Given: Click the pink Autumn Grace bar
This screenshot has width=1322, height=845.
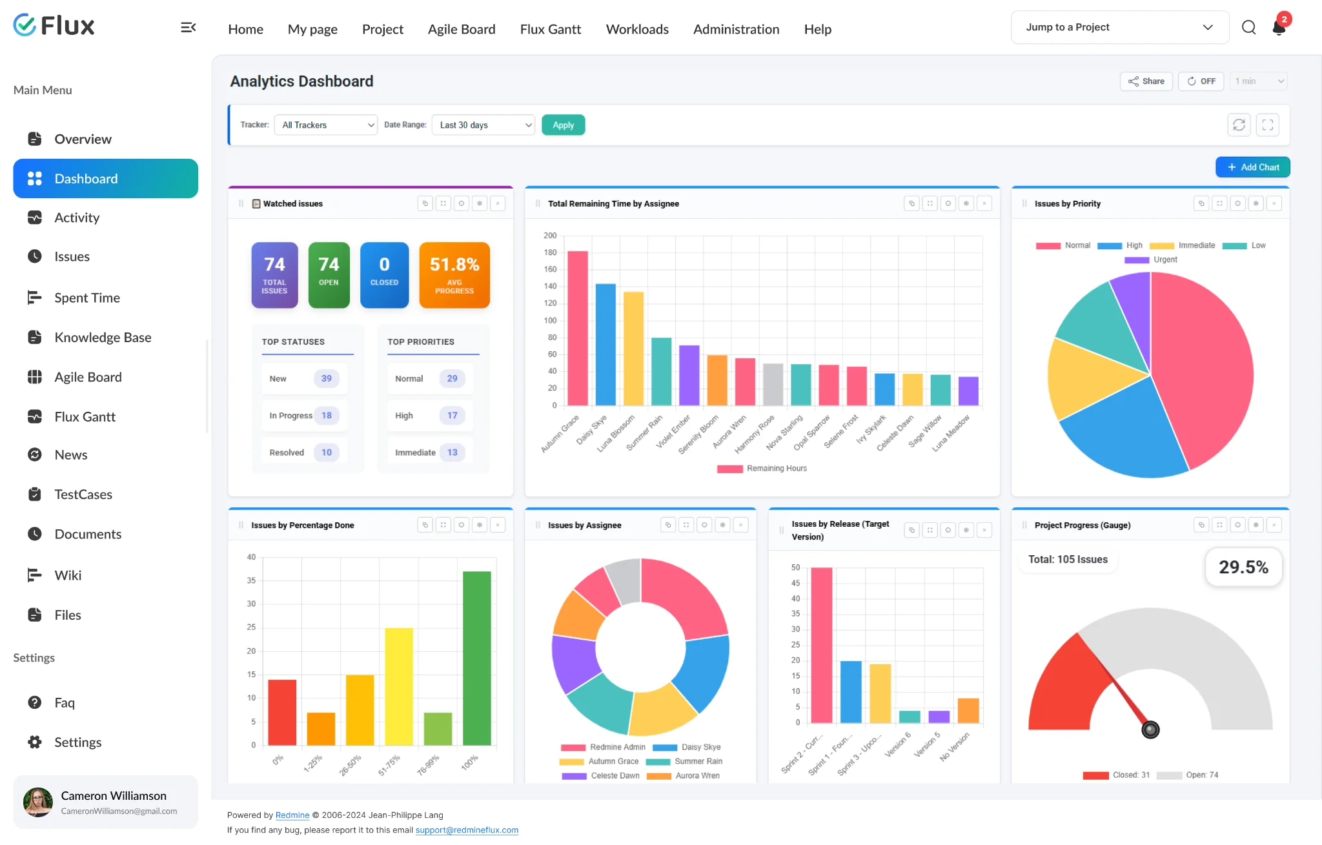Looking at the screenshot, I should 578,328.
